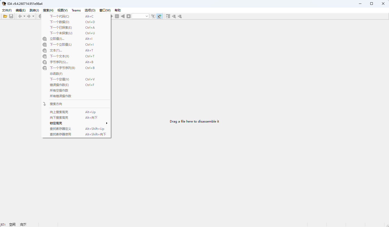The image size is (389, 227).
Task: Open the 跳转(J) menu
Action: [x=34, y=10]
